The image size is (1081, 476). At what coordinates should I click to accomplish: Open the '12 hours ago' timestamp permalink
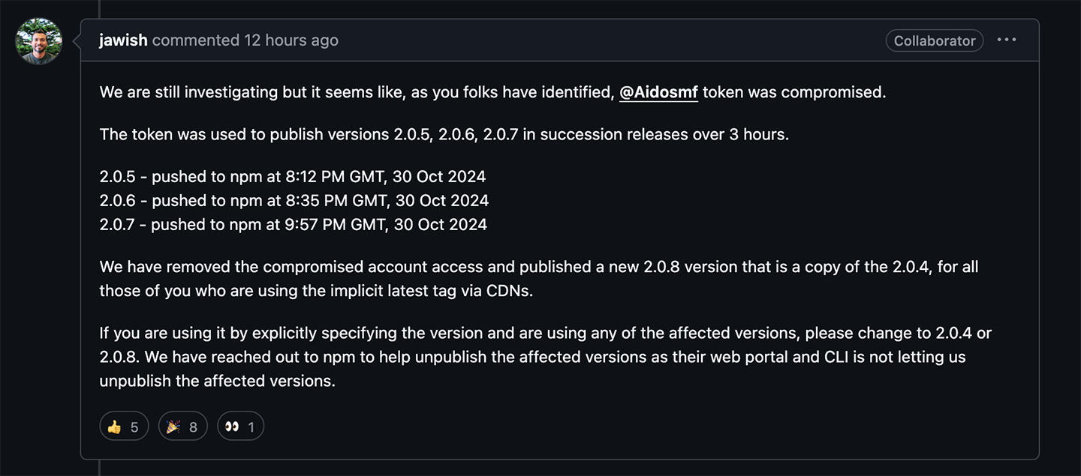[291, 40]
